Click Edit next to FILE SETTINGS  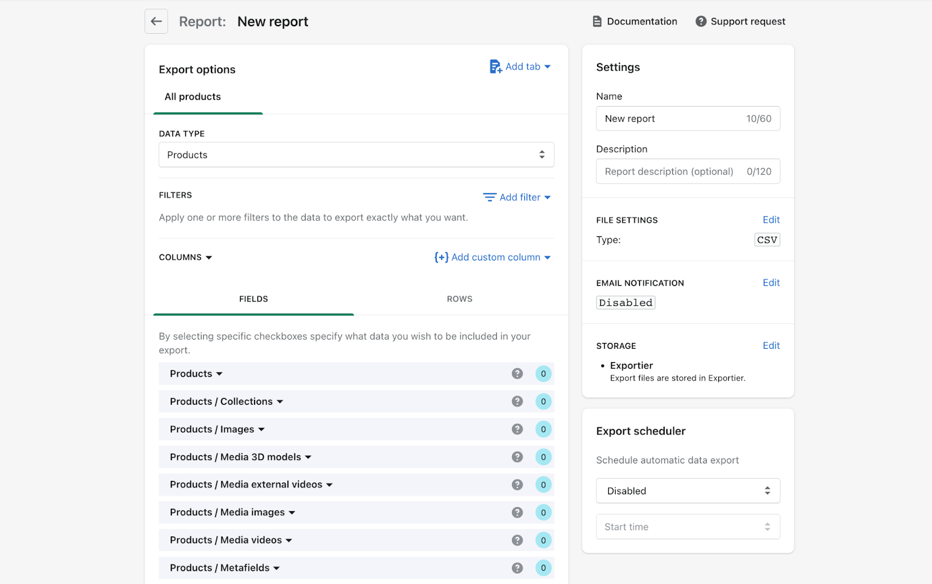(x=770, y=220)
